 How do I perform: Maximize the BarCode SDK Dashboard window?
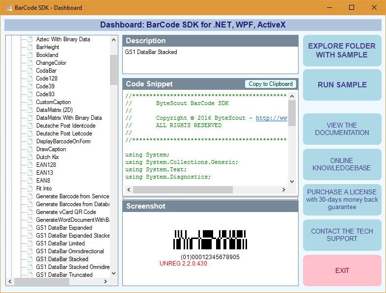352,8
